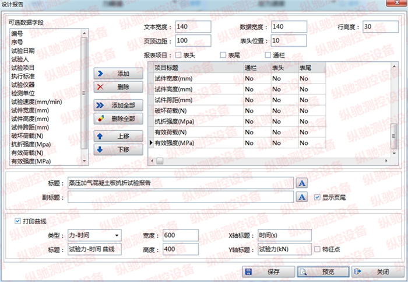Screen dimensions: 408x282
Task: Enable the 特征点 checkbox
Action: point(318,249)
